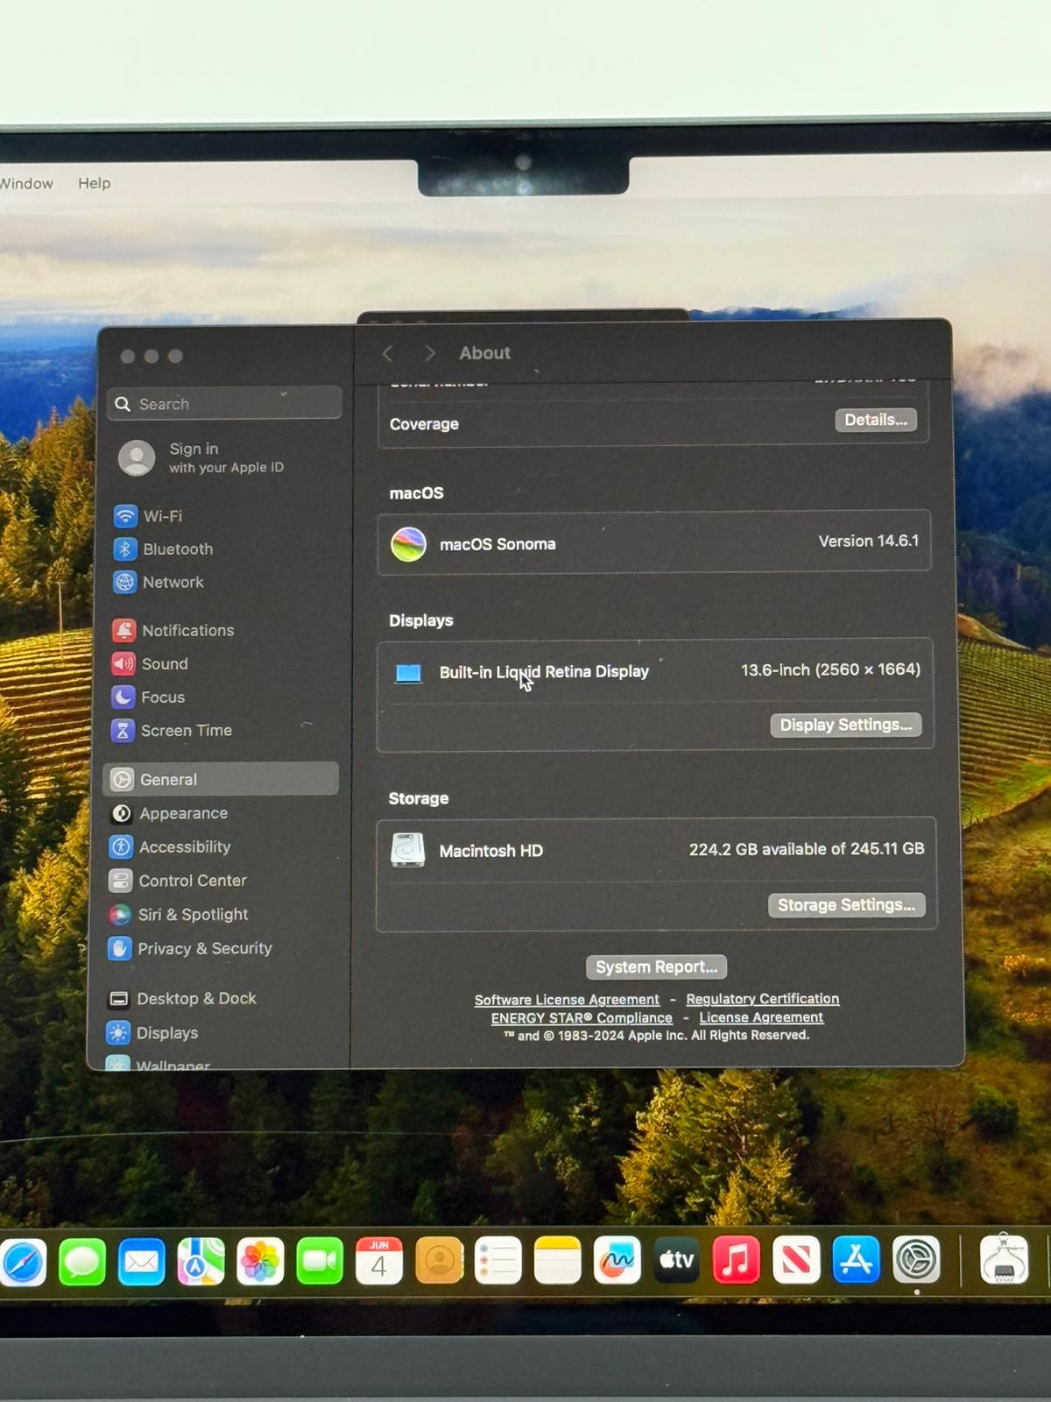Open the Help menu
Screen dimensions: 1051x1402
pos(95,183)
